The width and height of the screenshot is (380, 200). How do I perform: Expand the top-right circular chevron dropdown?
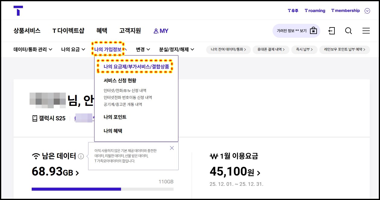[x=367, y=11]
